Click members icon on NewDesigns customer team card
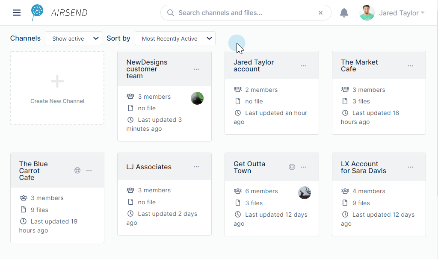The height and width of the screenshot is (259, 438). (x=130, y=96)
